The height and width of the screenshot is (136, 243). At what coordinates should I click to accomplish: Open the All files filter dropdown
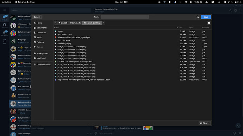pos(205,123)
